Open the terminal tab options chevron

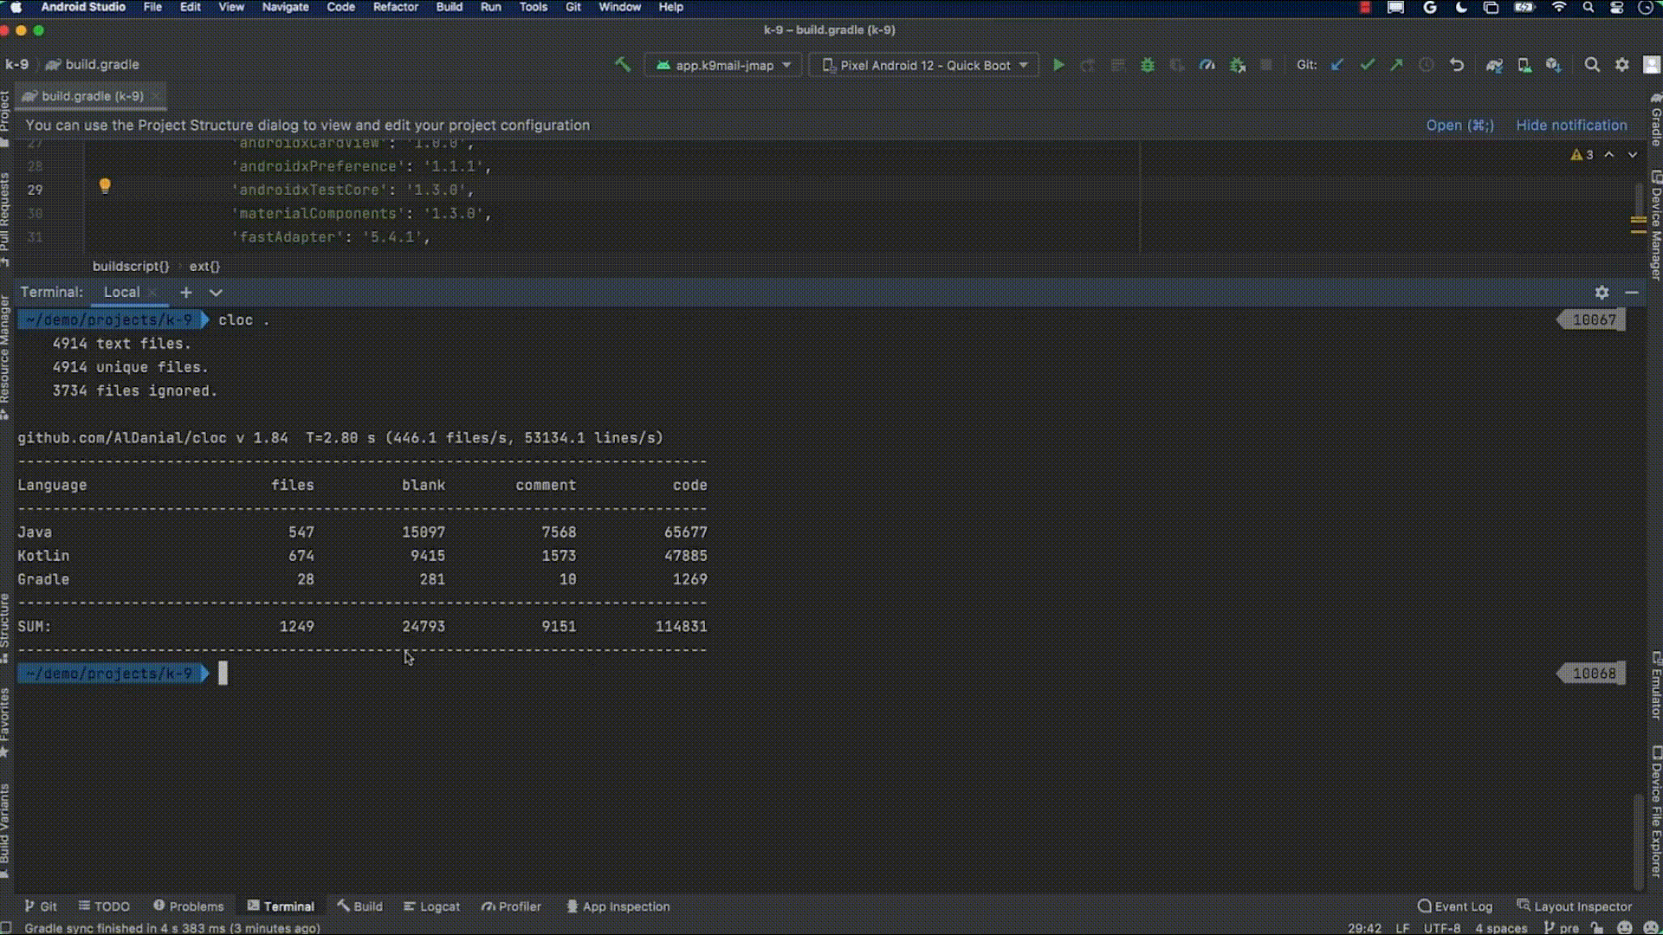coord(216,293)
